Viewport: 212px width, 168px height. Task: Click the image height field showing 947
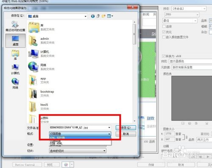[x=170, y=139]
